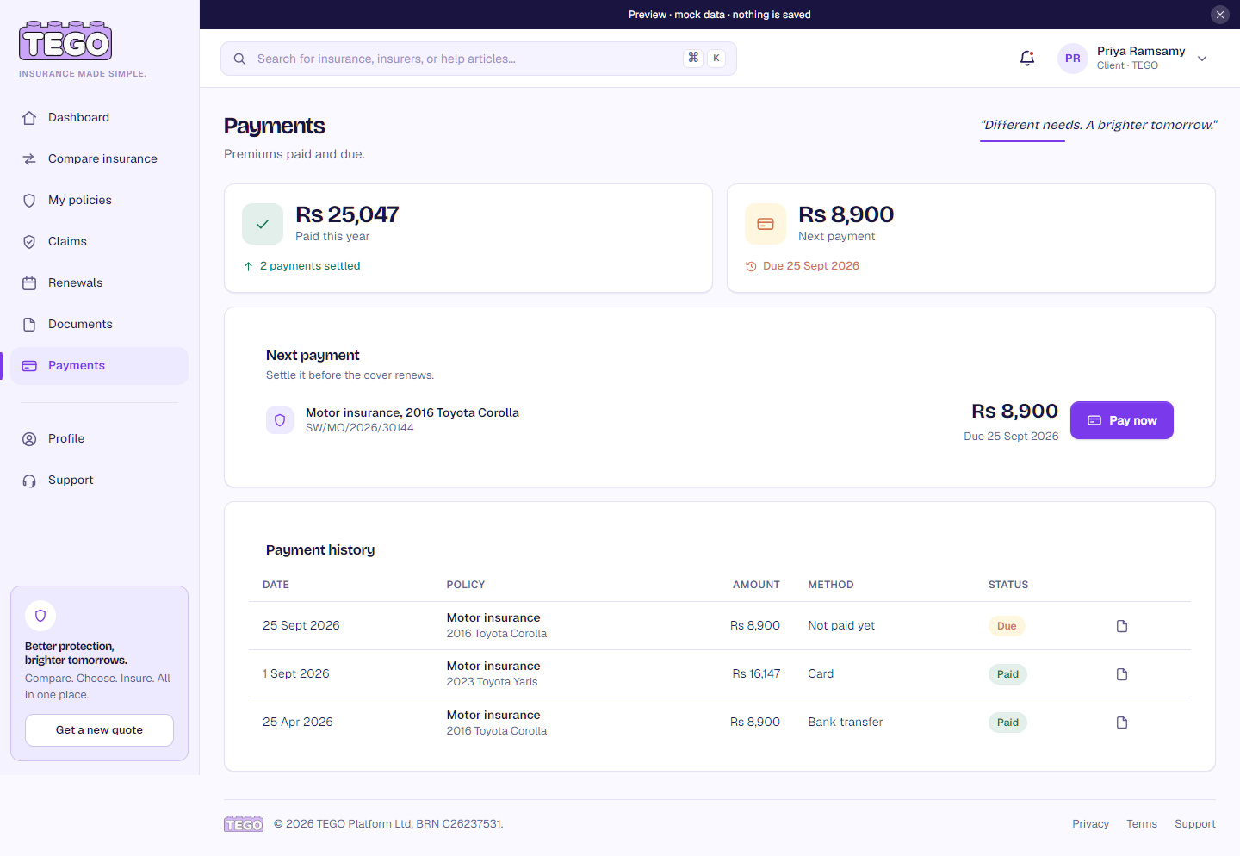
Task: Click the 'Bank transfer' method cell
Action: click(846, 723)
